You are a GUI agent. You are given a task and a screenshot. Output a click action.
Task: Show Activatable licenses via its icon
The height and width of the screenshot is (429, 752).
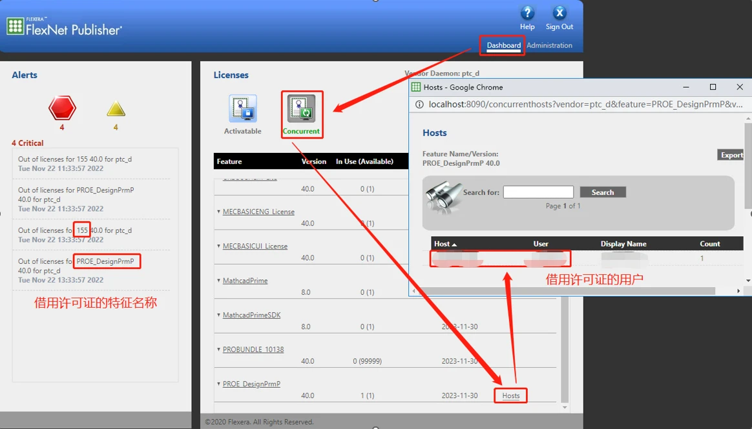(243, 108)
